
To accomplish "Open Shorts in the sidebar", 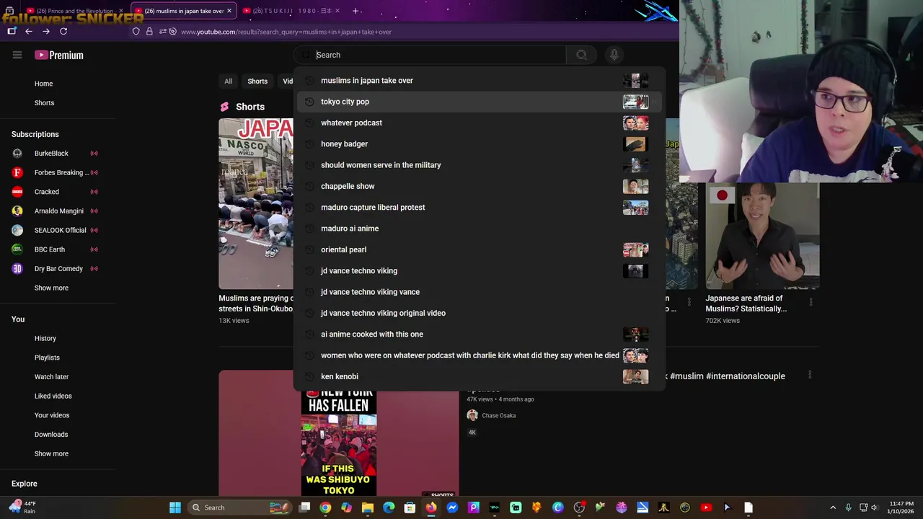I will [44, 103].
